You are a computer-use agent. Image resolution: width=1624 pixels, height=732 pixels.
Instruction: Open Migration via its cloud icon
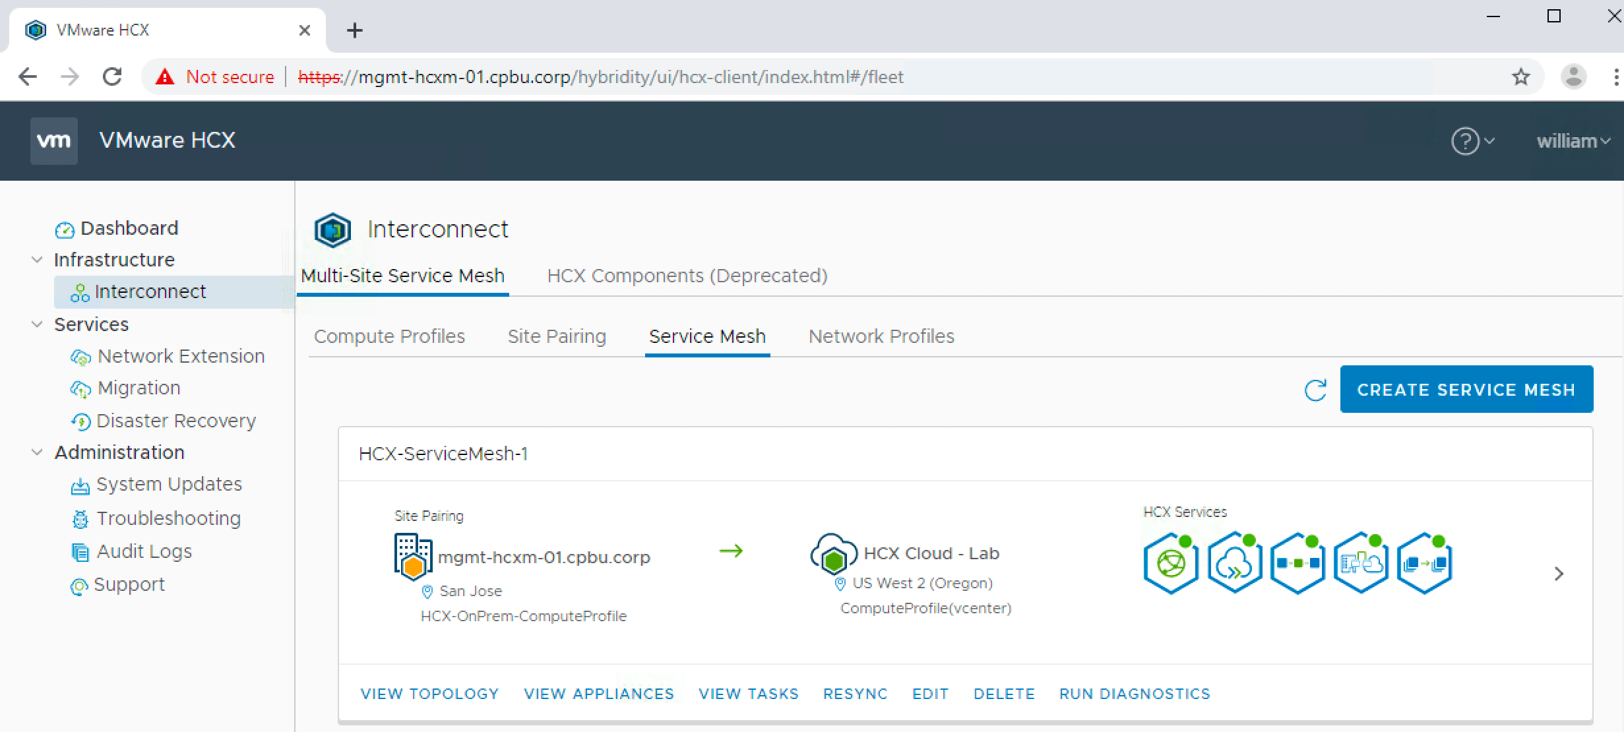(81, 389)
